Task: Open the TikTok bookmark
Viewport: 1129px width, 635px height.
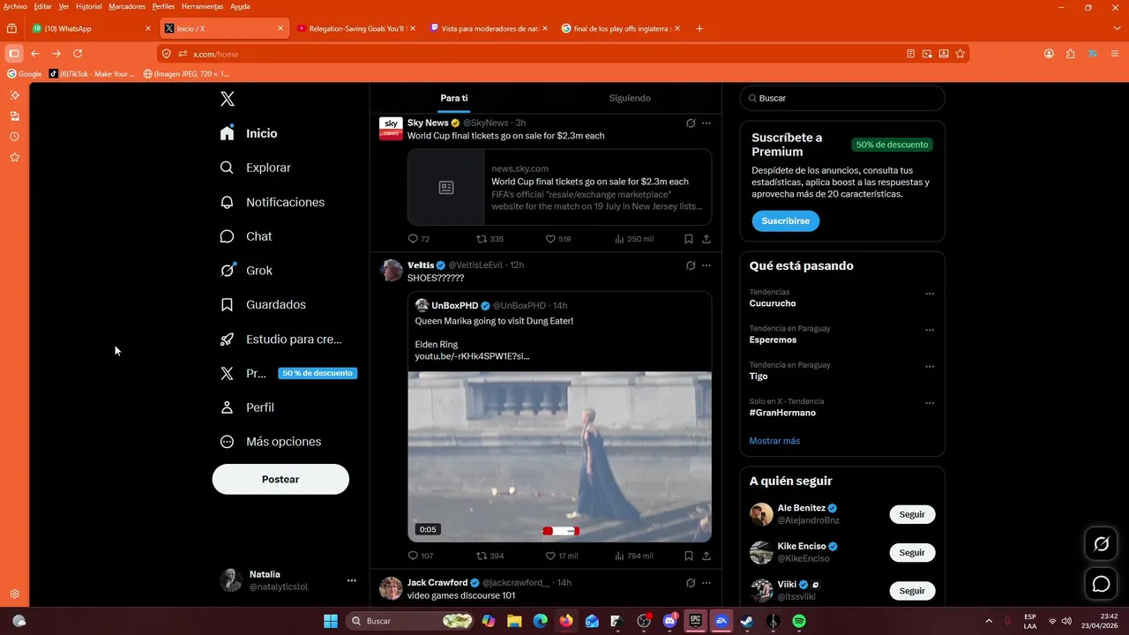Action: click(92, 74)
